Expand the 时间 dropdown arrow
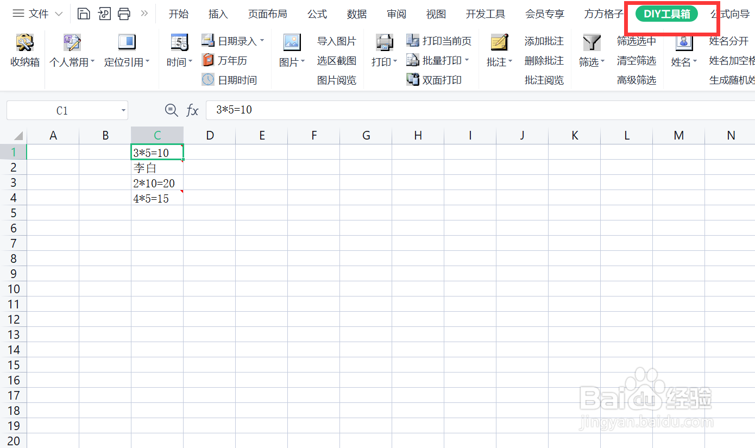755x448 pixels. pyautogui.click(x=190, y=61)
